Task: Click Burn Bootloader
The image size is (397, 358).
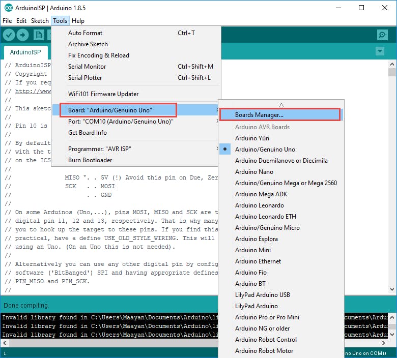Action: (90, 160)
